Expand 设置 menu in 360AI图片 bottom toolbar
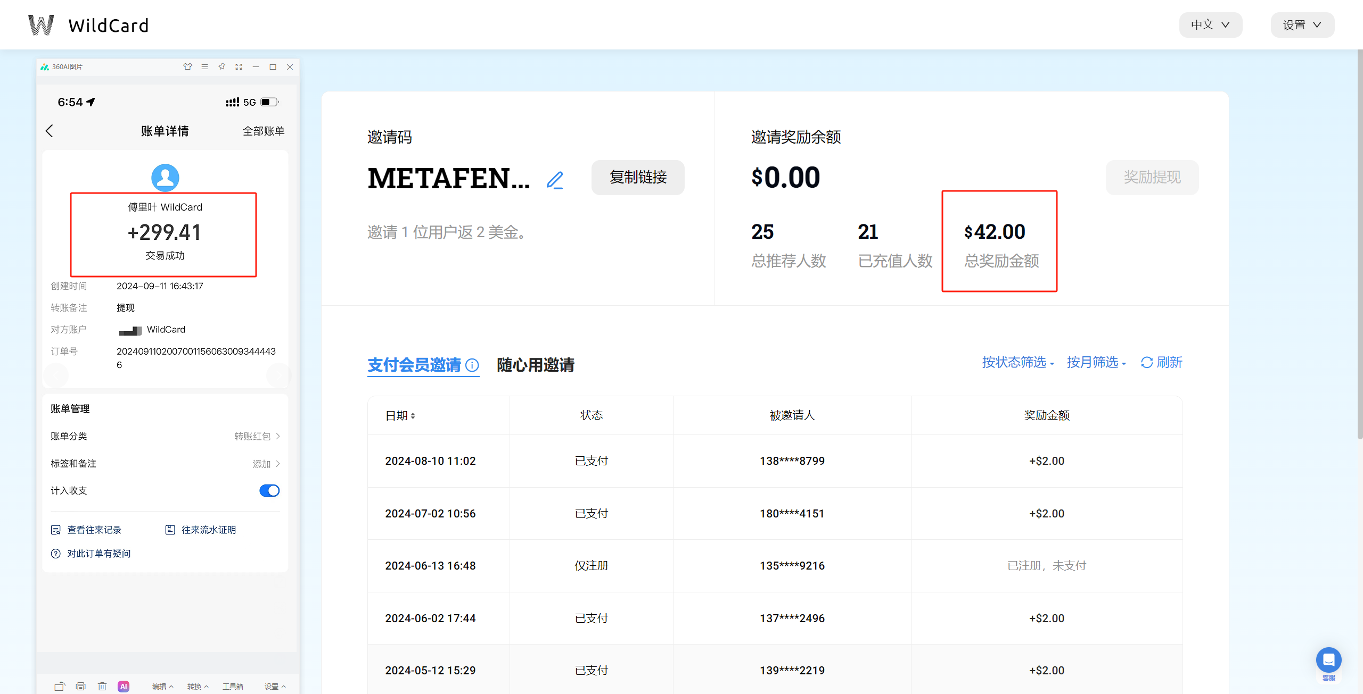 [x=275, y=687]
